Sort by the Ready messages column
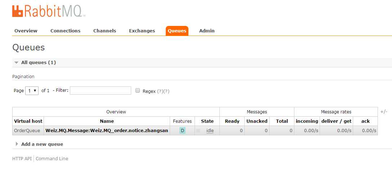This screenshot has width=392, height=171. tap(232, 121)
